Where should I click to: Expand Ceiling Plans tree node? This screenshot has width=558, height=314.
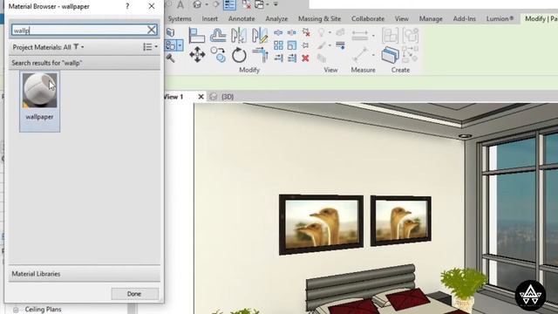tap(16, 310)
